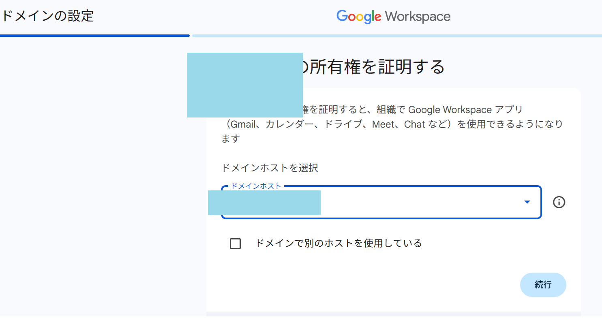This screenshot has width=602, height=331.
Task: Click the ドメインの設定 header title
Action: tap(48, 16)
